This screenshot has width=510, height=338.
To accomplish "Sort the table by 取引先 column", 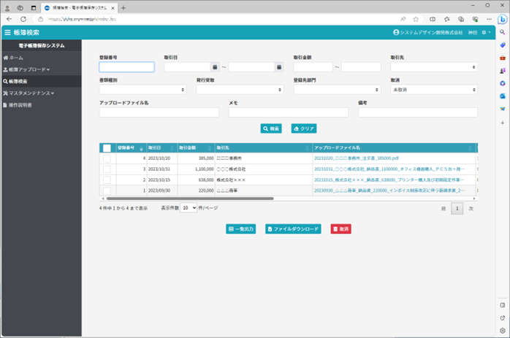I will tap(263, 148).
